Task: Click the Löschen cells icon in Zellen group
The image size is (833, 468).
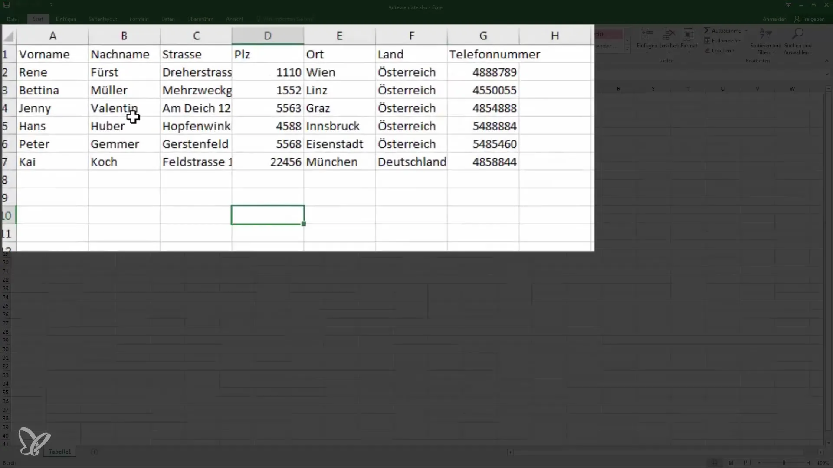Action: (669, 34)
